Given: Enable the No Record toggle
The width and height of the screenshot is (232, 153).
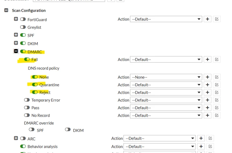Looking at the screenshot, I should coord(27,115).
